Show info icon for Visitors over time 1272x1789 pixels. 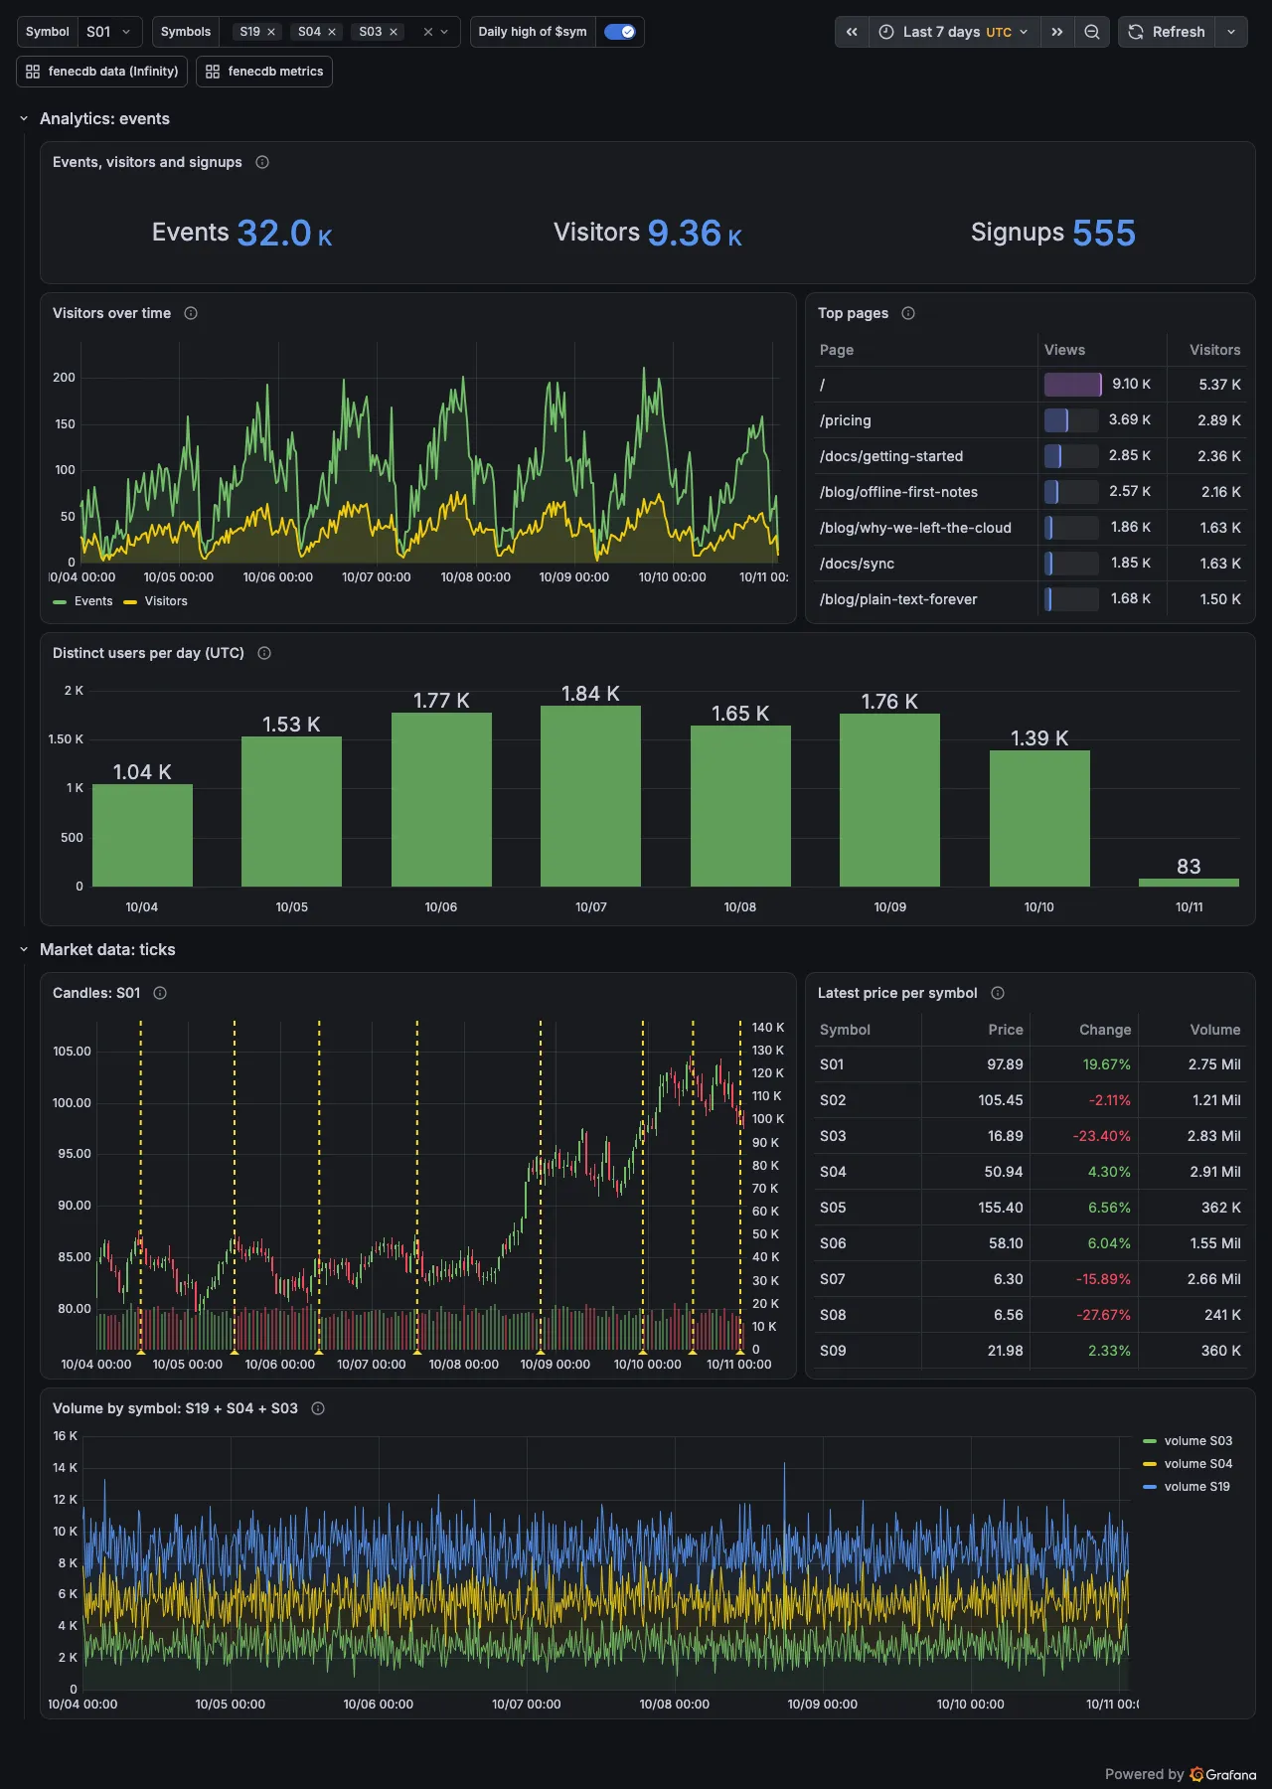click(x=191, y=313)
